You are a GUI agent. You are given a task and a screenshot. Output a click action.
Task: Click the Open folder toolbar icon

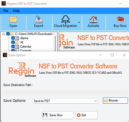(x=13, y=19)
